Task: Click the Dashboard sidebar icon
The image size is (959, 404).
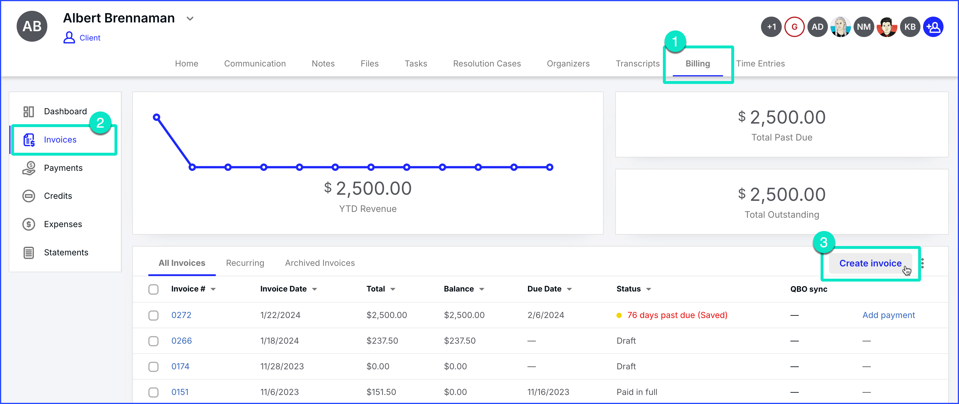Action: 29,112
